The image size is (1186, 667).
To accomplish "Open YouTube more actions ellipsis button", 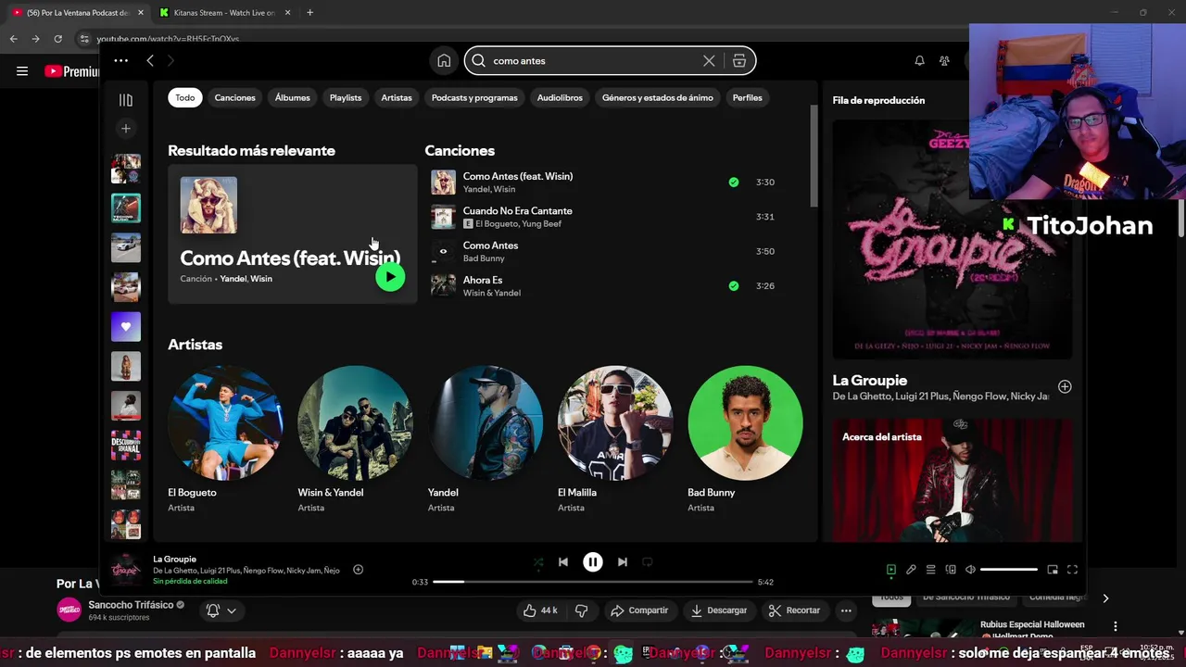I will pos(846,610).
